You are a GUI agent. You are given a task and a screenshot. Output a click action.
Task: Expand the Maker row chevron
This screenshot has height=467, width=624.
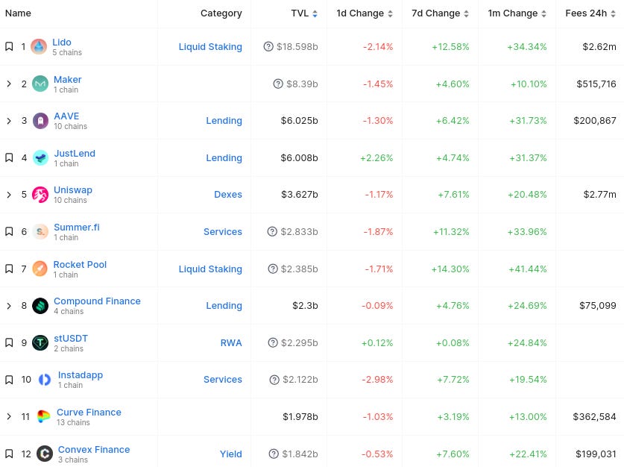(7, 84)
